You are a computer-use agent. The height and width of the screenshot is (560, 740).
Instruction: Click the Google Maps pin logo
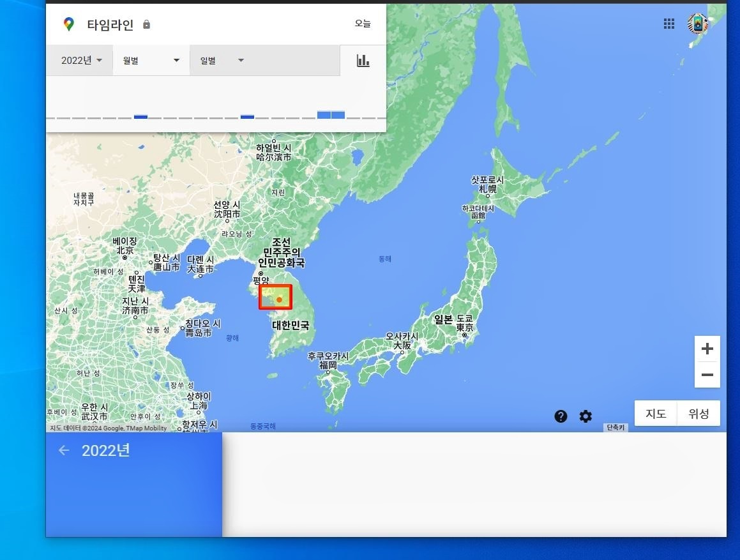(x=69, y=24)
